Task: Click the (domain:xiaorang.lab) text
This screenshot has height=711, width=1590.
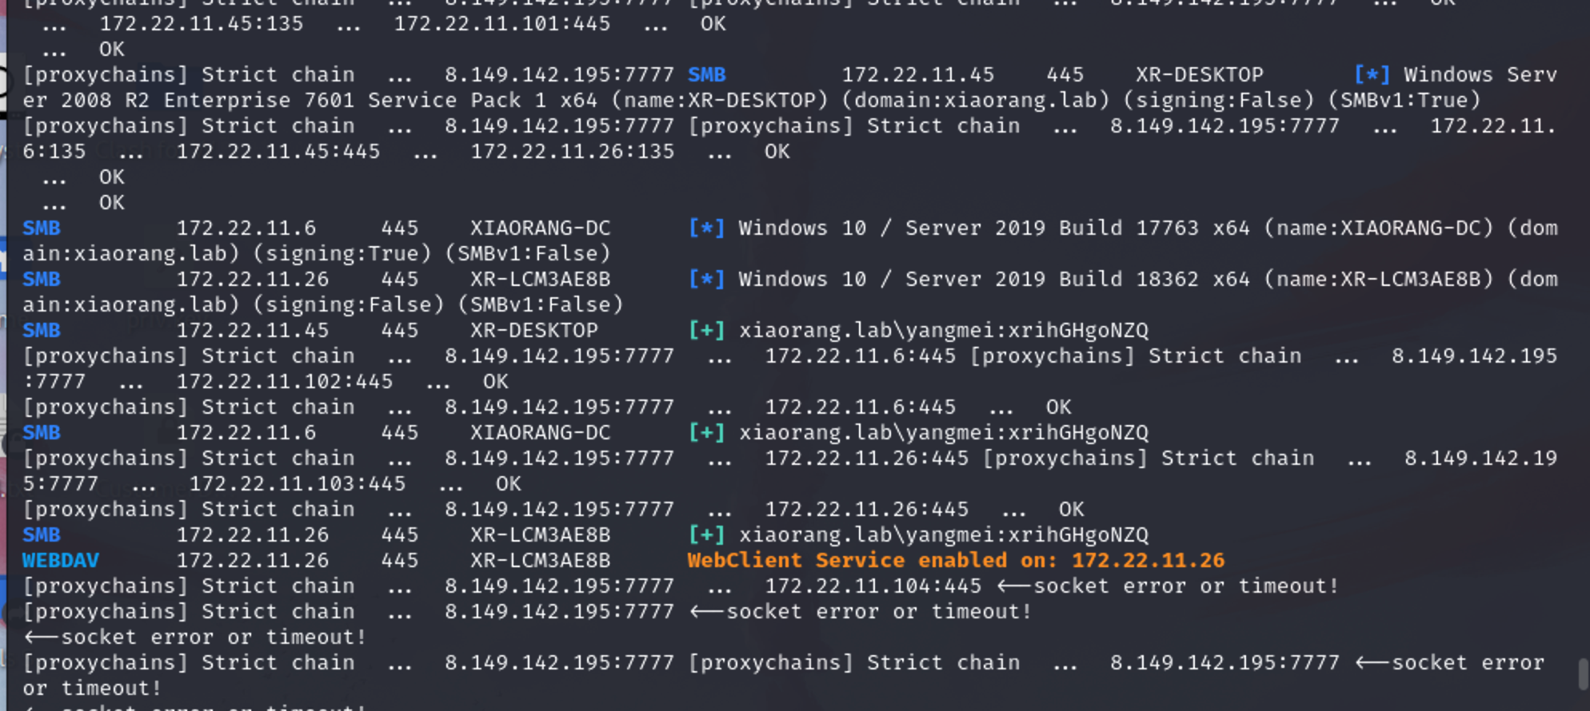Action: [x=976, y=100]
